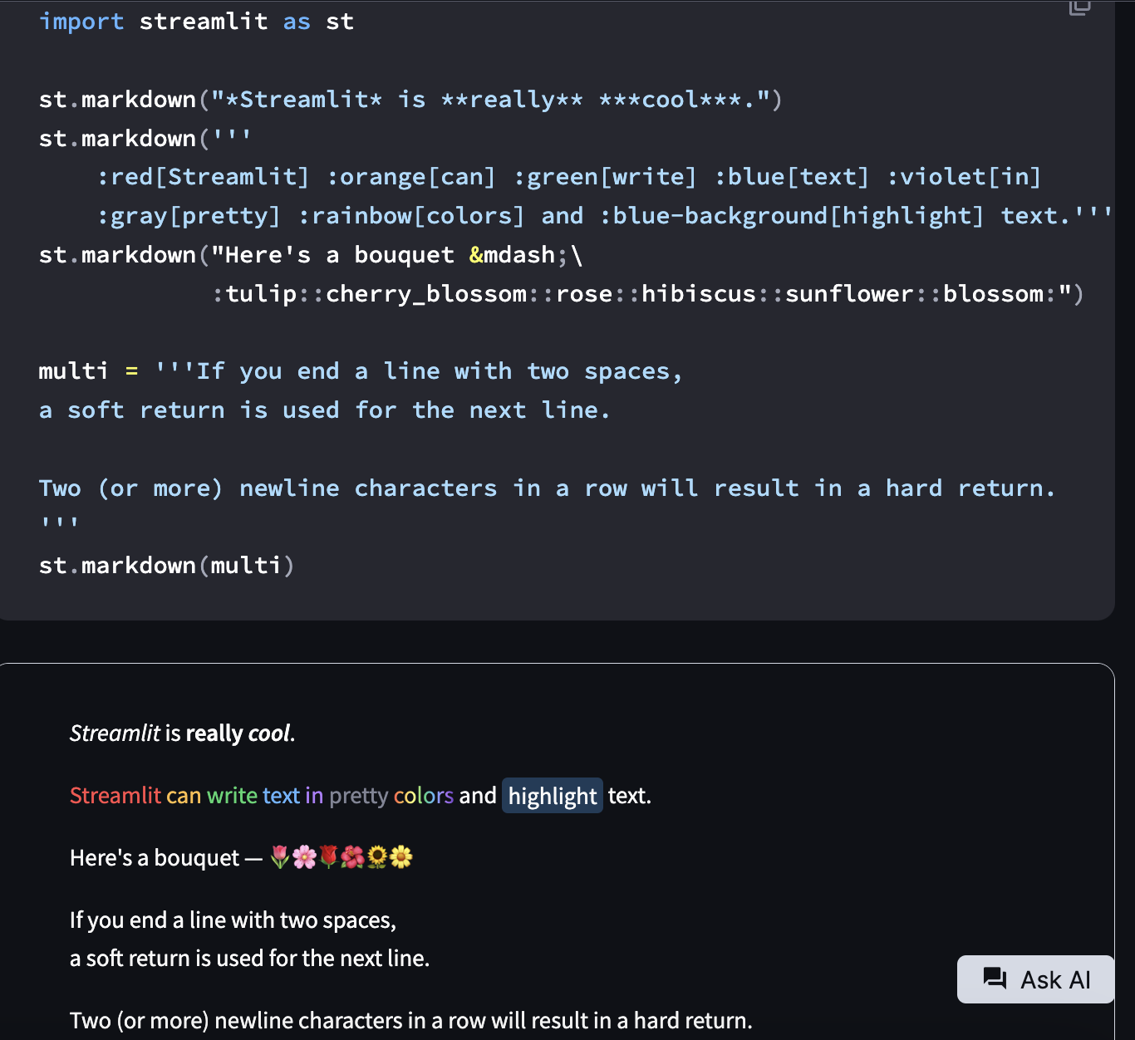Click ':cherry_blossom:' shortcode in the code
The width and height of the screenshot is (1135, 1040).
pos(426,294)
